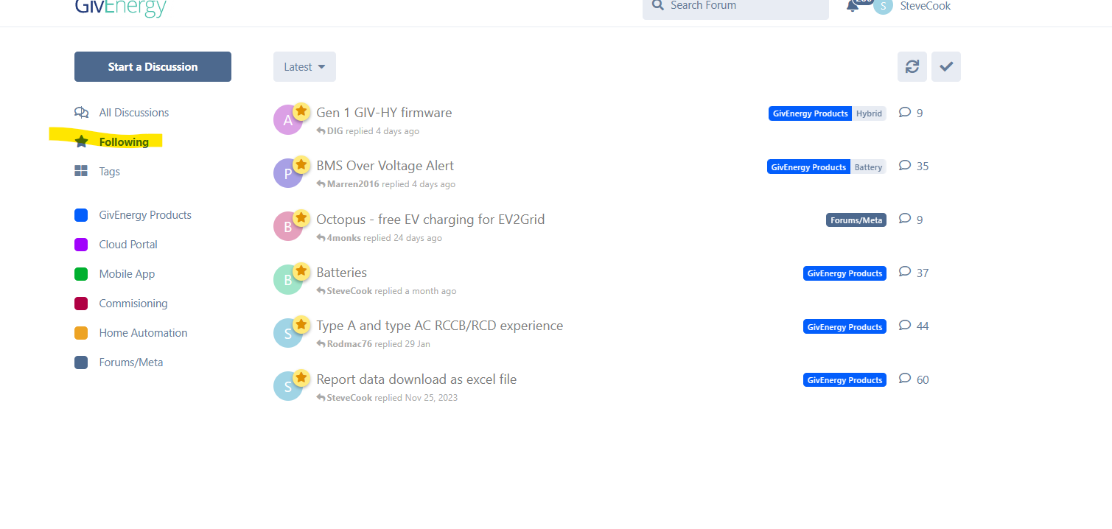Open the Latest sort dropdown

[304, 67]
